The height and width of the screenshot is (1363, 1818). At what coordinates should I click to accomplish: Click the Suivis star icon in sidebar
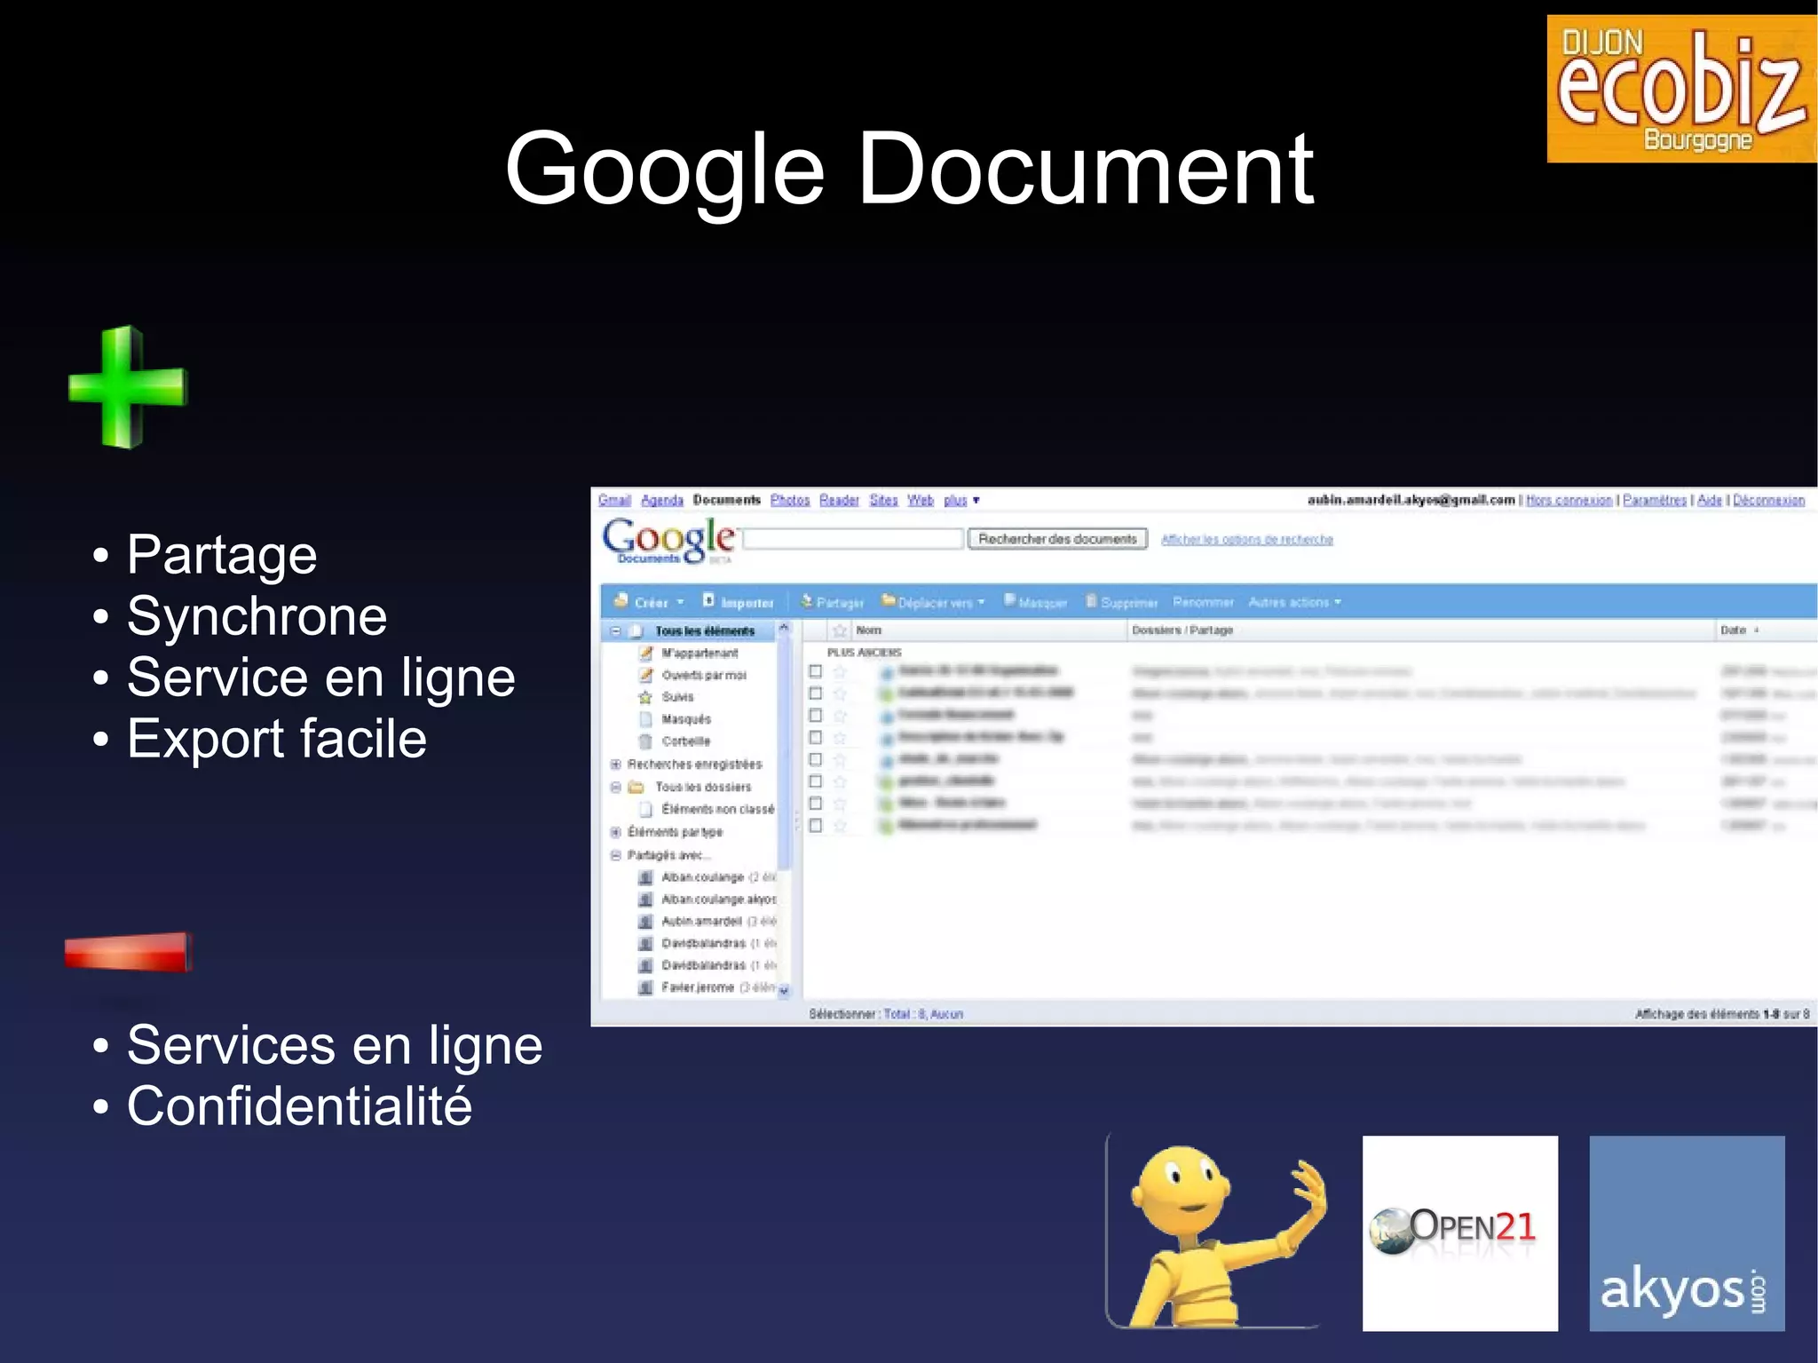[x=646, y=697]
